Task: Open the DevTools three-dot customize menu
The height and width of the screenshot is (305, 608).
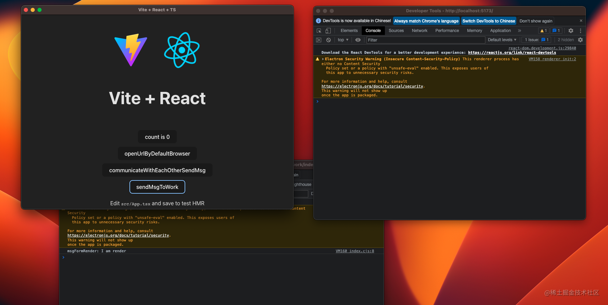Action: pyautogui.click(x=580, y=31)
